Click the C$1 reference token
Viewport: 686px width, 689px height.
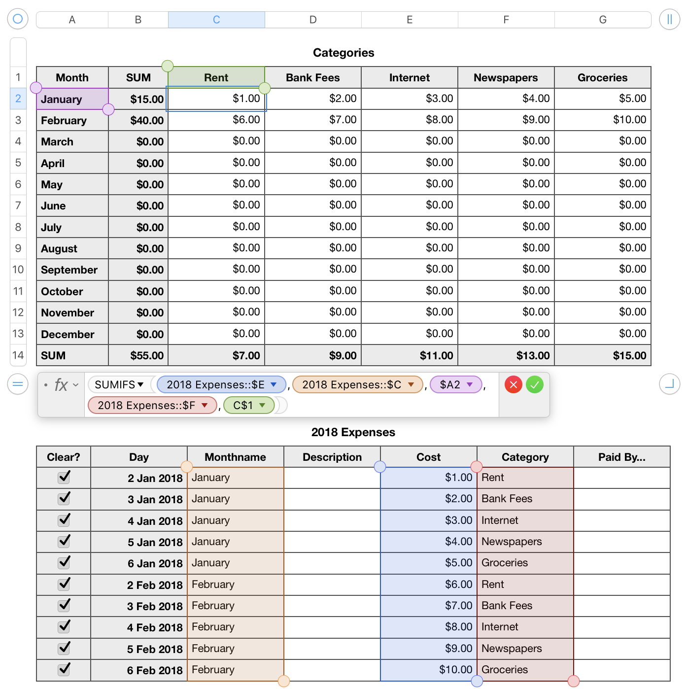[243, 405]
